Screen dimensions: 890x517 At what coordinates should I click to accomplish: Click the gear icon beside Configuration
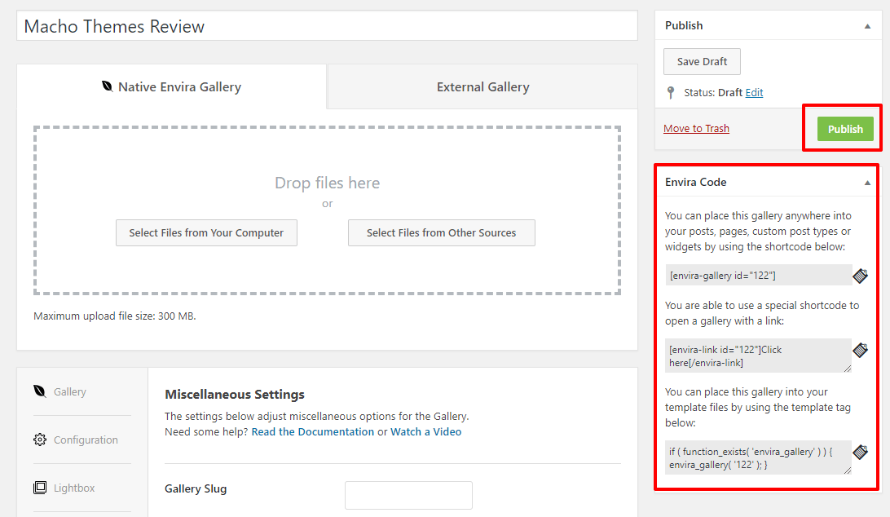point(40,440)
